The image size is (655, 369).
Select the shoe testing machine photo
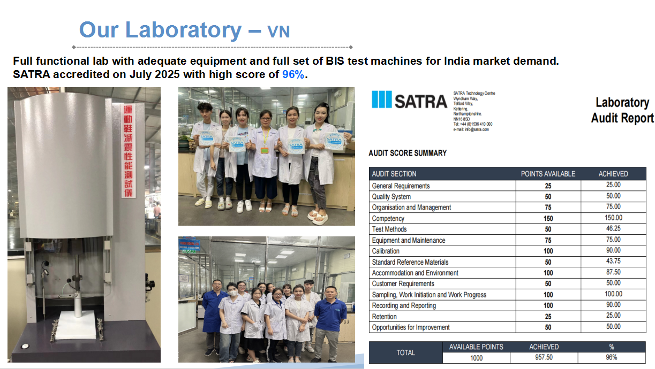click(84, 225)
